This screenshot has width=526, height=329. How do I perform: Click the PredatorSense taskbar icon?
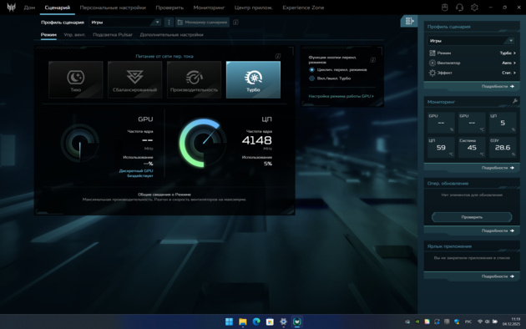click(x=297, y=321)
